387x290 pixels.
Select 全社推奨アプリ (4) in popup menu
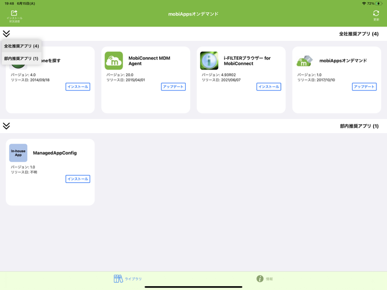pyautogui.click(x=22, y=46)
